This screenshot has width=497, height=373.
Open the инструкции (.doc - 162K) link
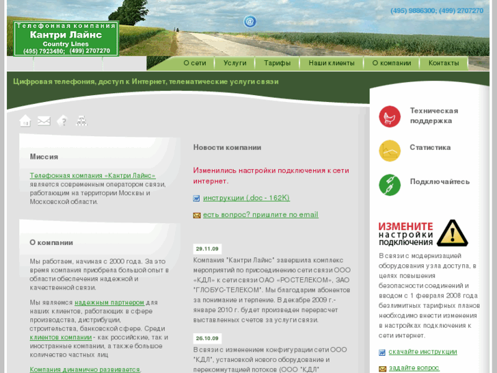point(246,198)
